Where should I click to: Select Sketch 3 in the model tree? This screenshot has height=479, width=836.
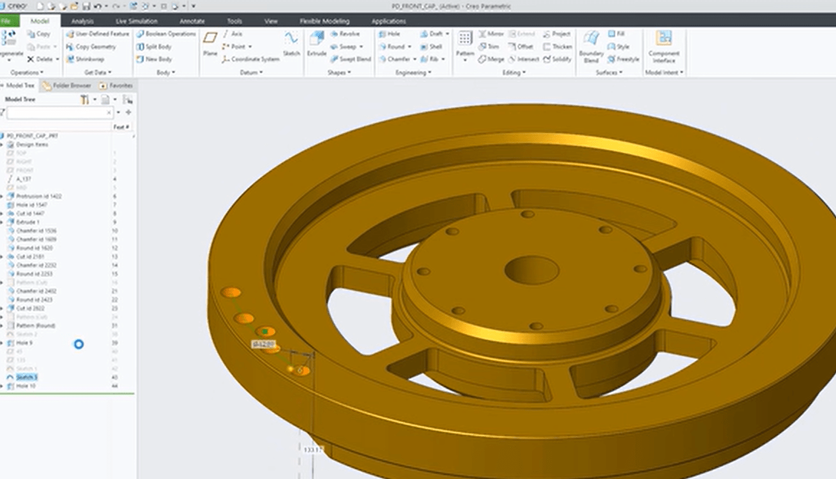pyautogui.click(x=26, y=377)
